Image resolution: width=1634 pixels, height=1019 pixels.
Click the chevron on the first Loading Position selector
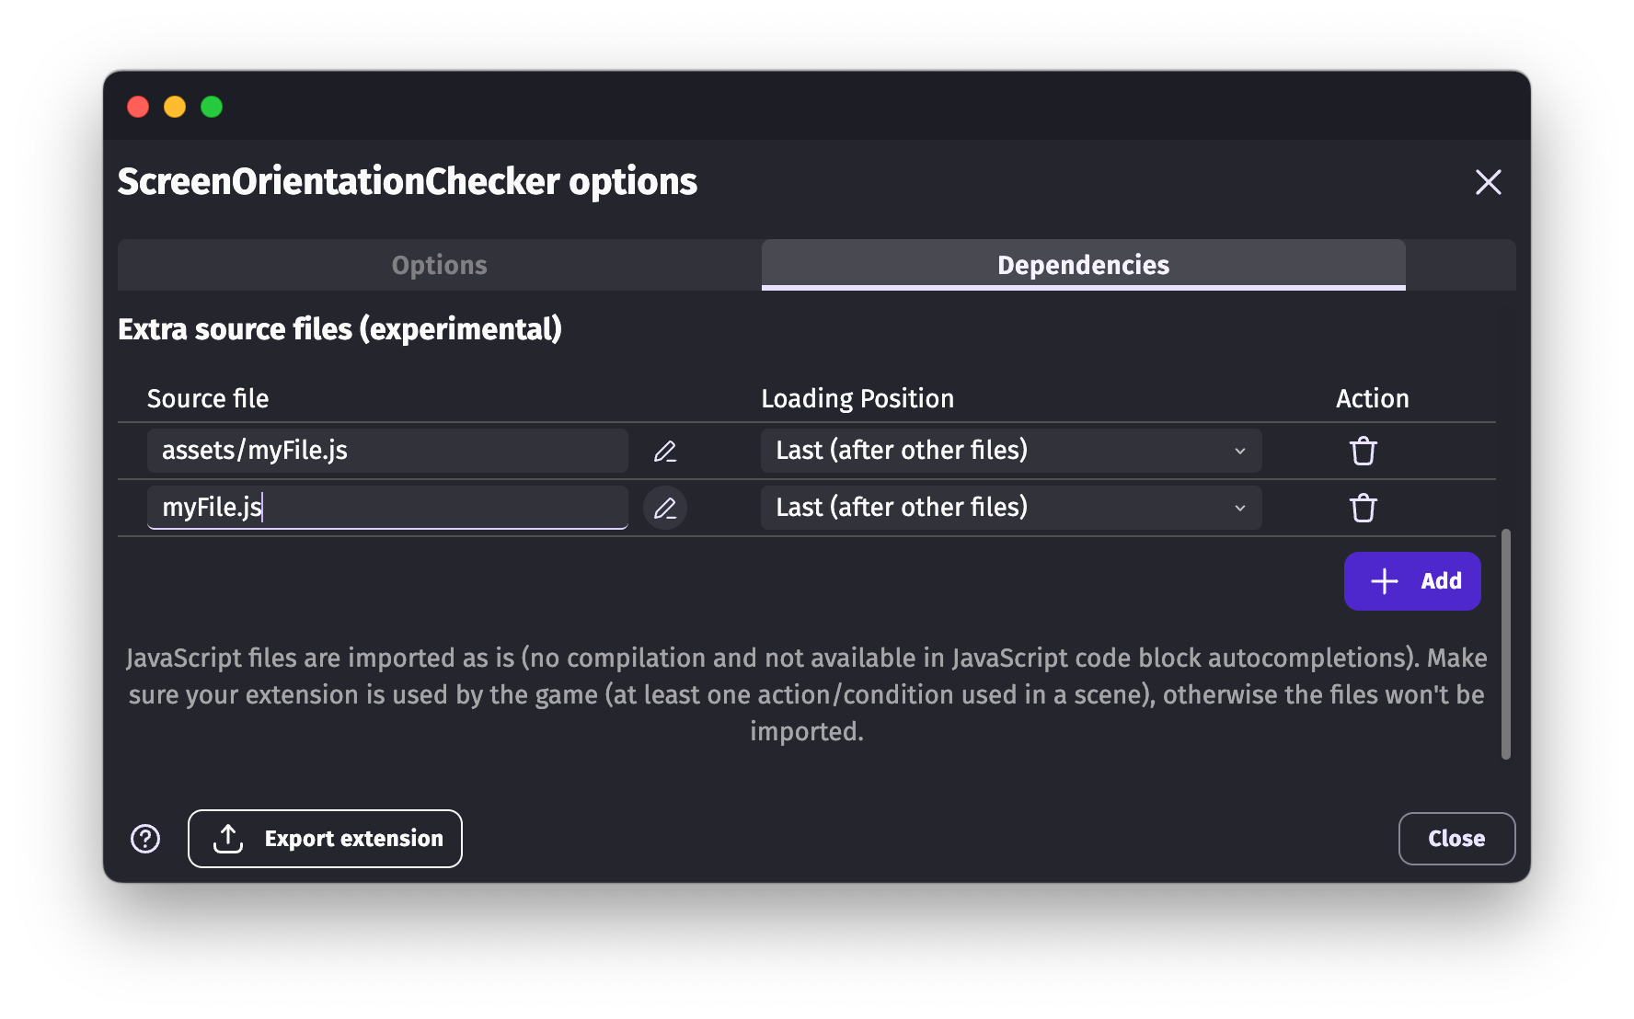(x=1239, y=451)
